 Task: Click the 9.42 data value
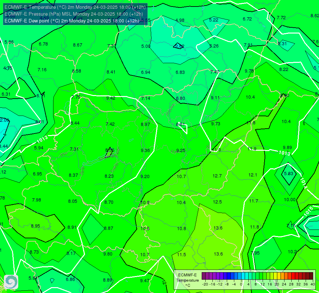[111, 98]
